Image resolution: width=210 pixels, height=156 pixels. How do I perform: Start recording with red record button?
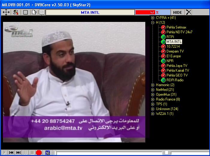[39, 153]
